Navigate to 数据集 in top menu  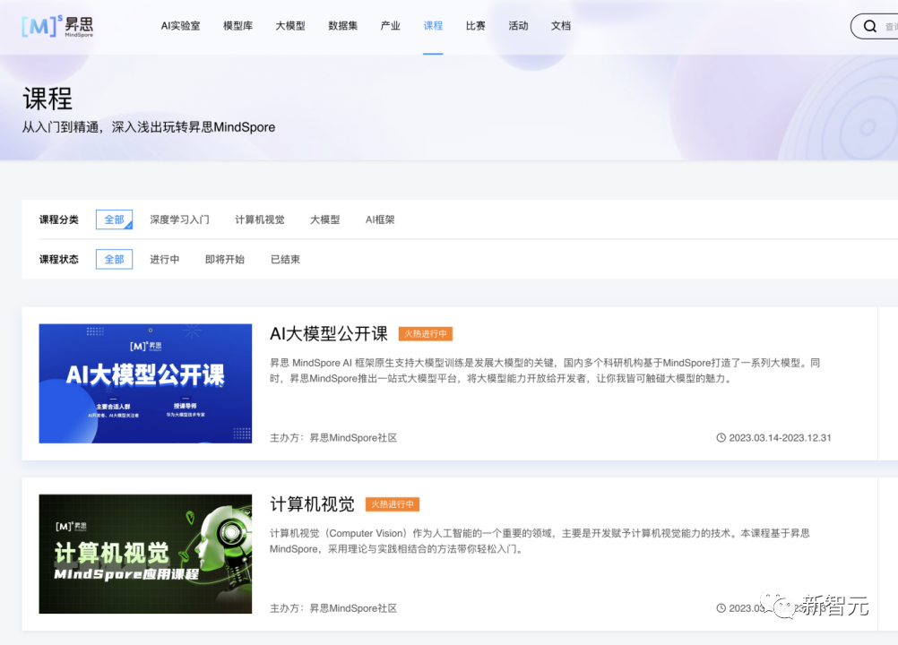(342, 26)
